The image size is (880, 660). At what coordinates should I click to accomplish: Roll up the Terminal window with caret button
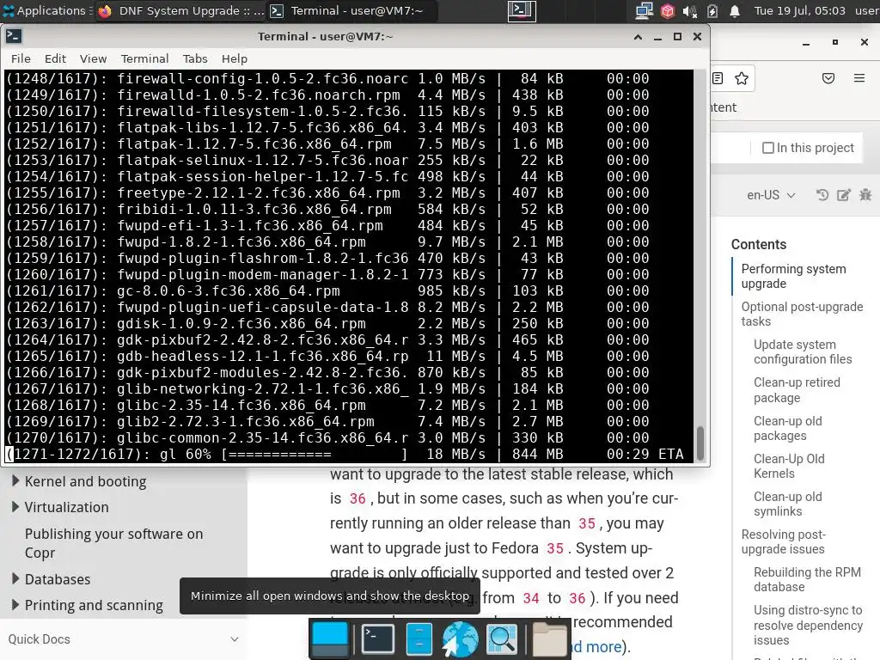[638, 36]
